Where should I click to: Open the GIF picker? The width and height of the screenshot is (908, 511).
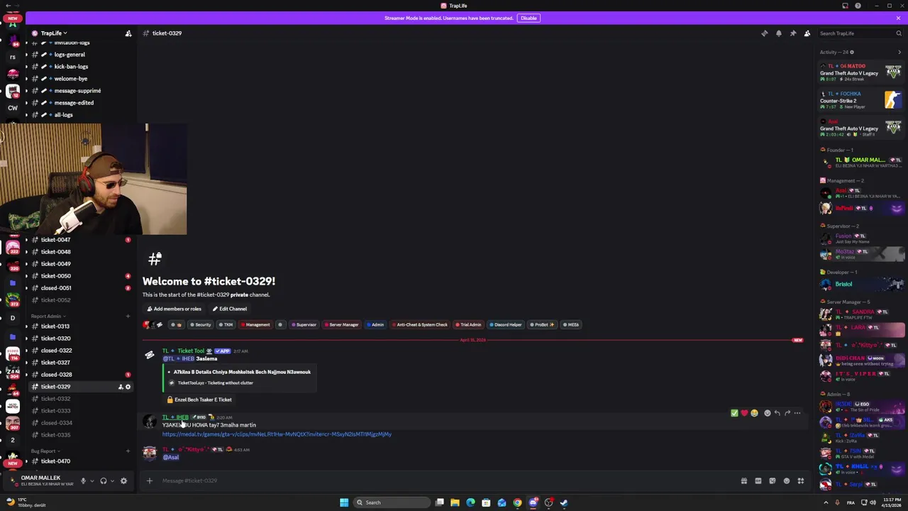pos(758,481)
